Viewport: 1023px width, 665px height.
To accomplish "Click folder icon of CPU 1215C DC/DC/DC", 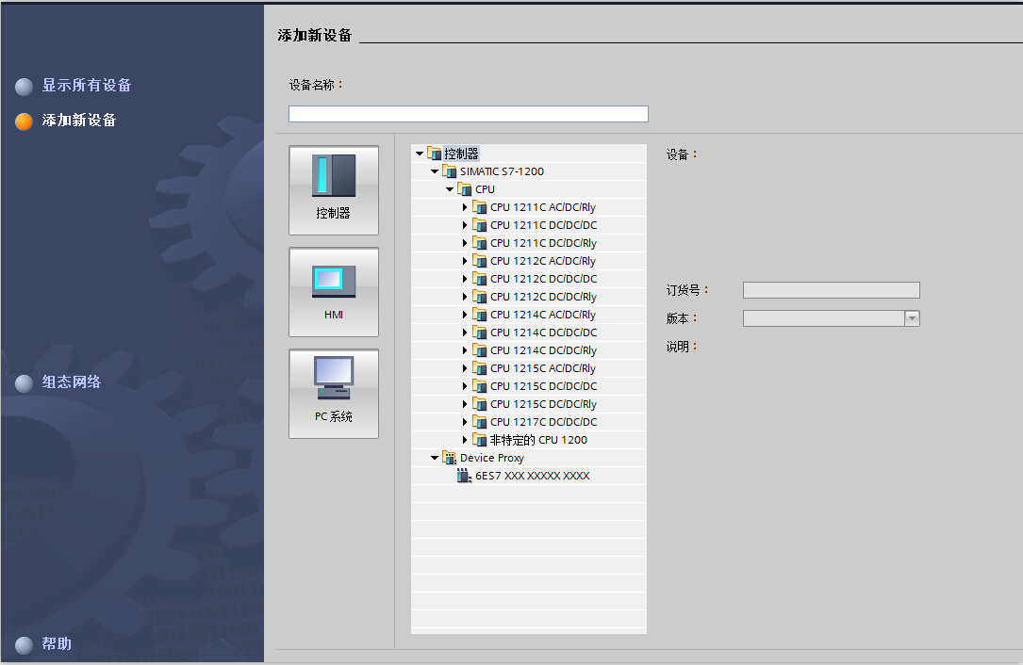I will click(x=480, y=386).
